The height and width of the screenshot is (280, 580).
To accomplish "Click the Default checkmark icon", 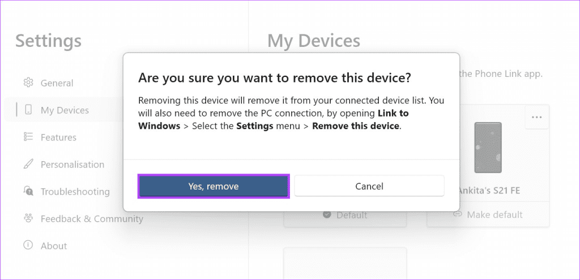I will [x=327, y=214].
